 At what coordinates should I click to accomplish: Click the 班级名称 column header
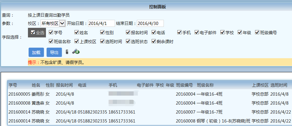tap(205, 85)
